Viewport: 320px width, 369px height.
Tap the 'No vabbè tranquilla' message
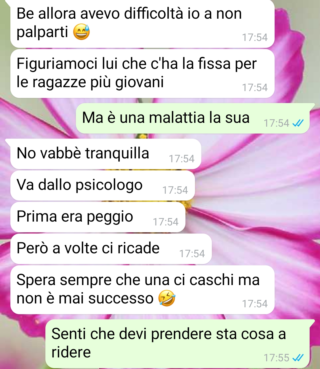click(x=106, y=154)
